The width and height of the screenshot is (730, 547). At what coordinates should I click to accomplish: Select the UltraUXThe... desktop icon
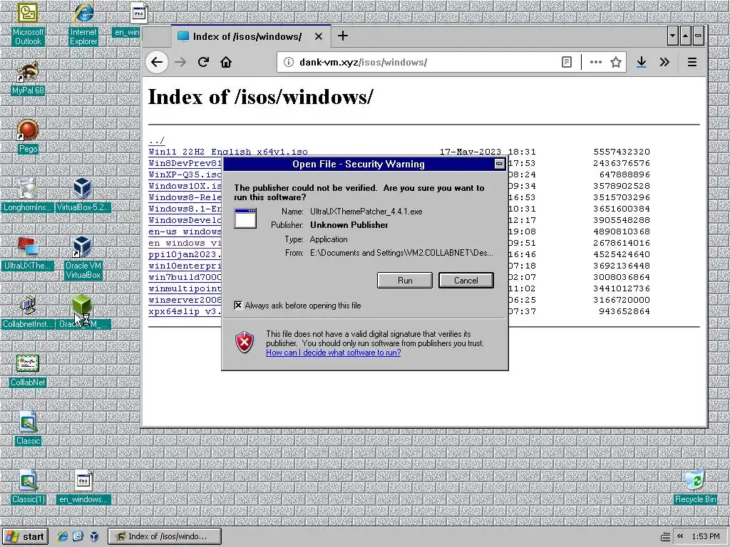(27, 254)
